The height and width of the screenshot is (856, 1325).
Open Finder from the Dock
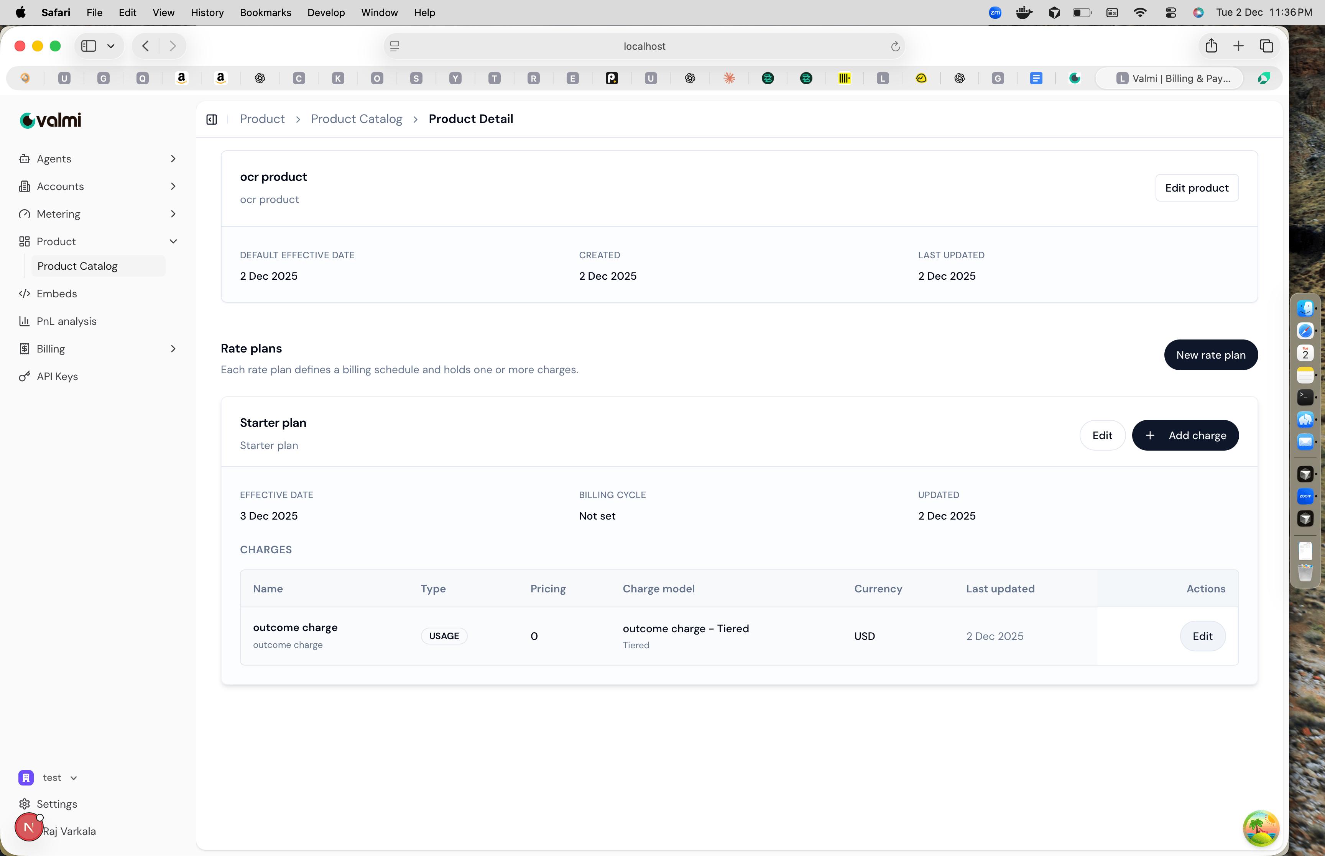(x=1305, y=308)
